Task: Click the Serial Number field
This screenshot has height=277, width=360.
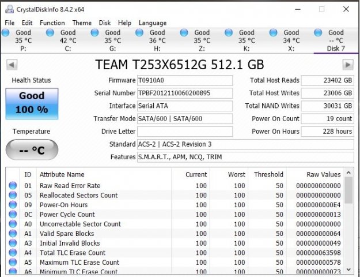Action: click(184, 93)
